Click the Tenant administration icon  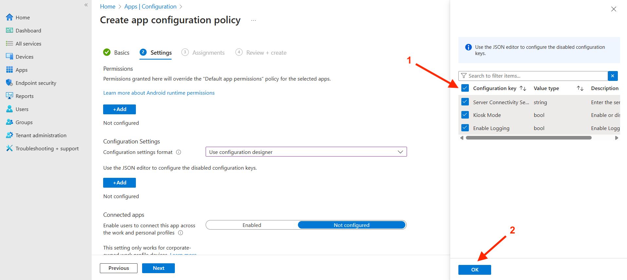pos(9,135)
